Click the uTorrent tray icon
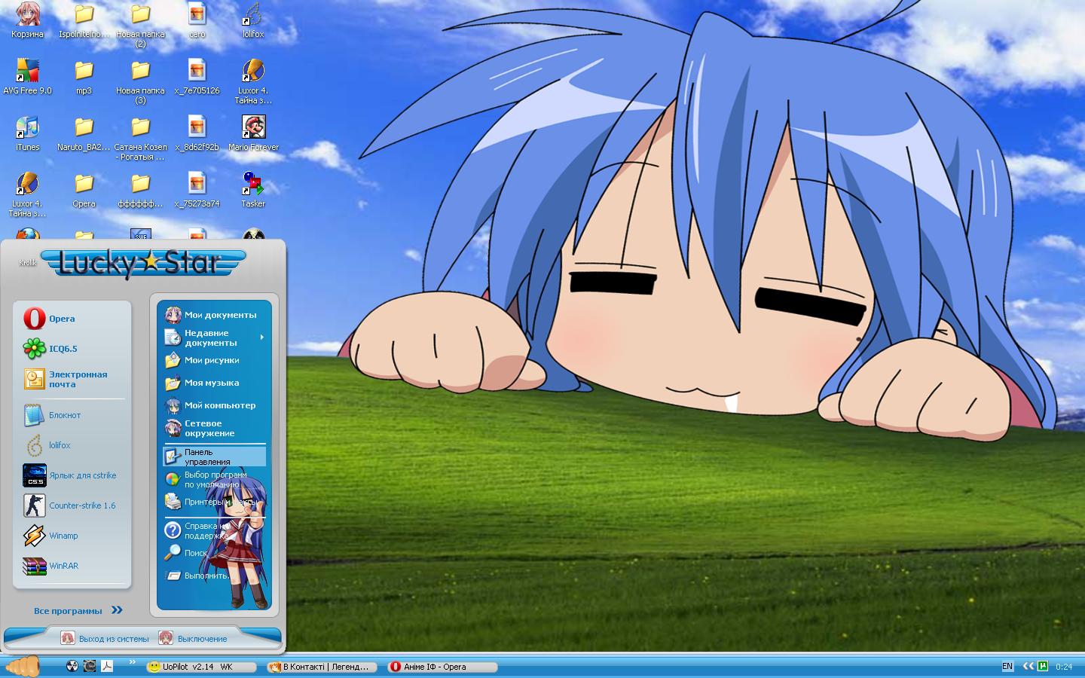This screenshot has height=678, width=1085. click(x=1043, y=666)
